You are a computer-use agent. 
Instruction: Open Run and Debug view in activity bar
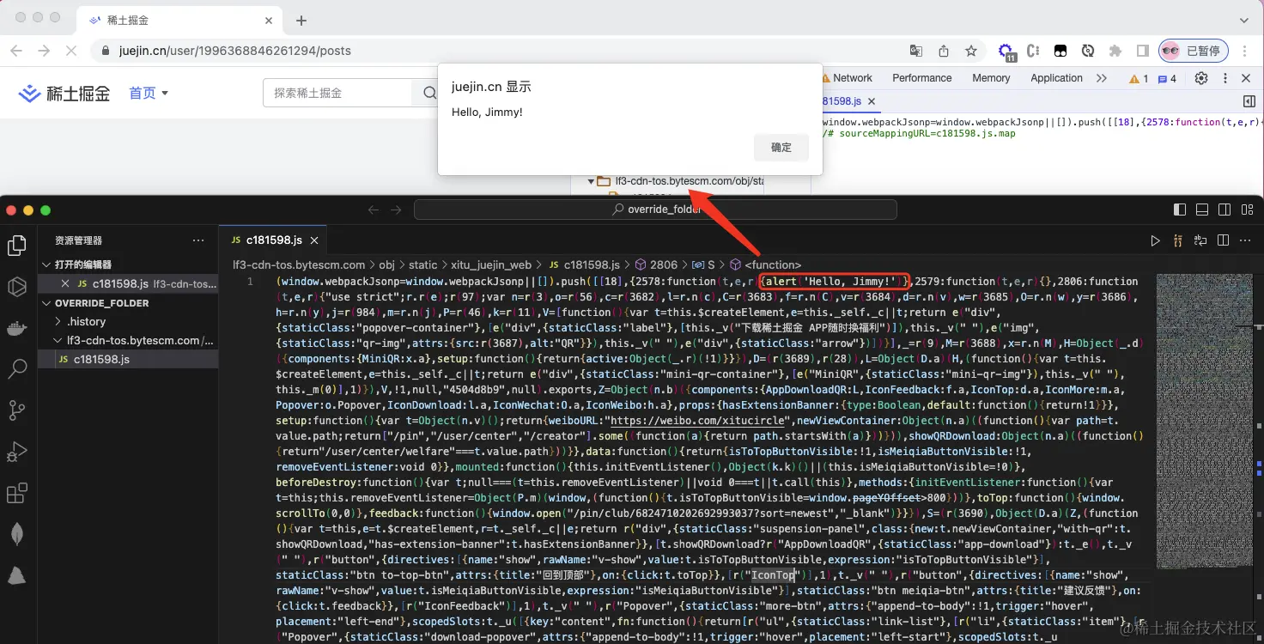(17, 452)
